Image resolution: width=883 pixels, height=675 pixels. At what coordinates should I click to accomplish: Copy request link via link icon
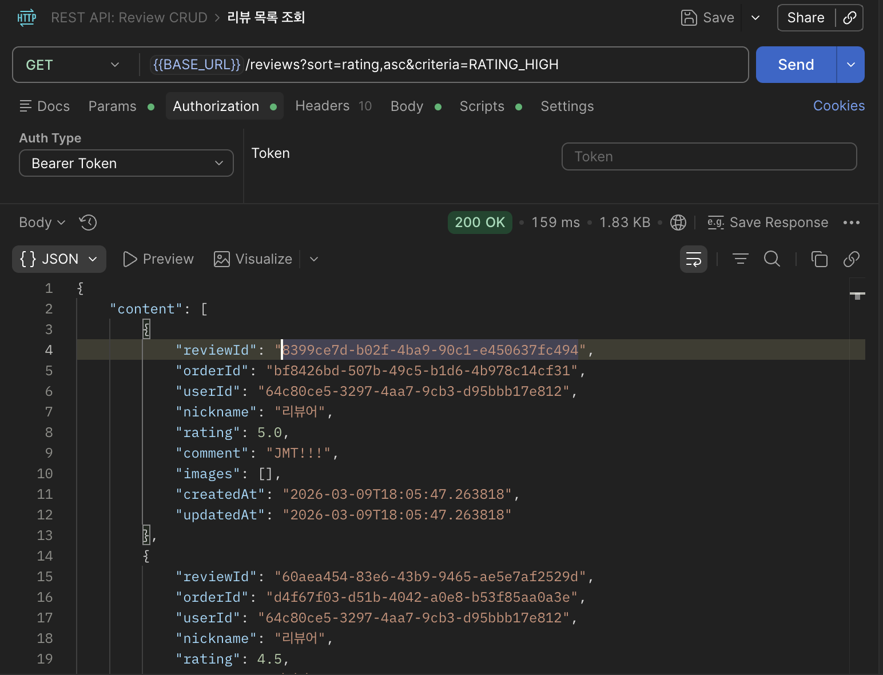[850, 18]
